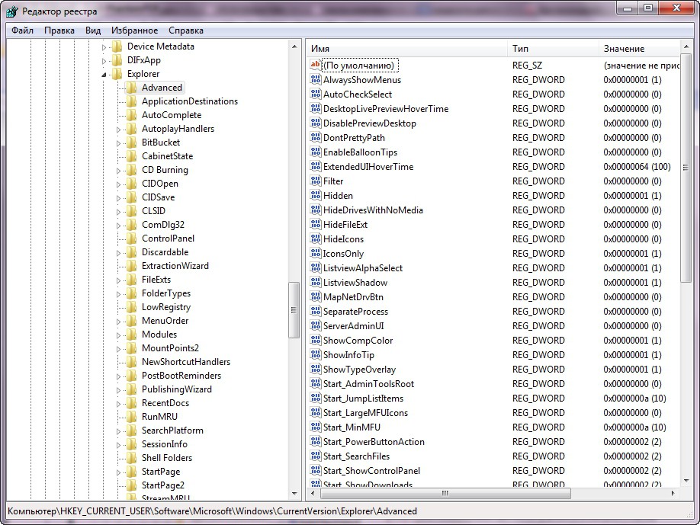Viewport: 700px width, 525px height.
Task: Collapse the Explorer tree node
Action: [104, 75]
